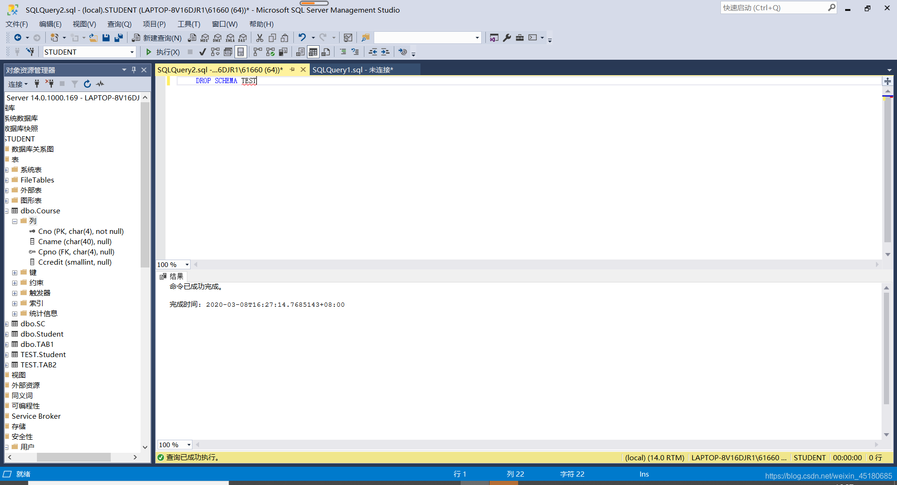The height and width of the screenshot is (485, 897).
Task: Expand the 系统表 folder
Action: click(7, 170)
